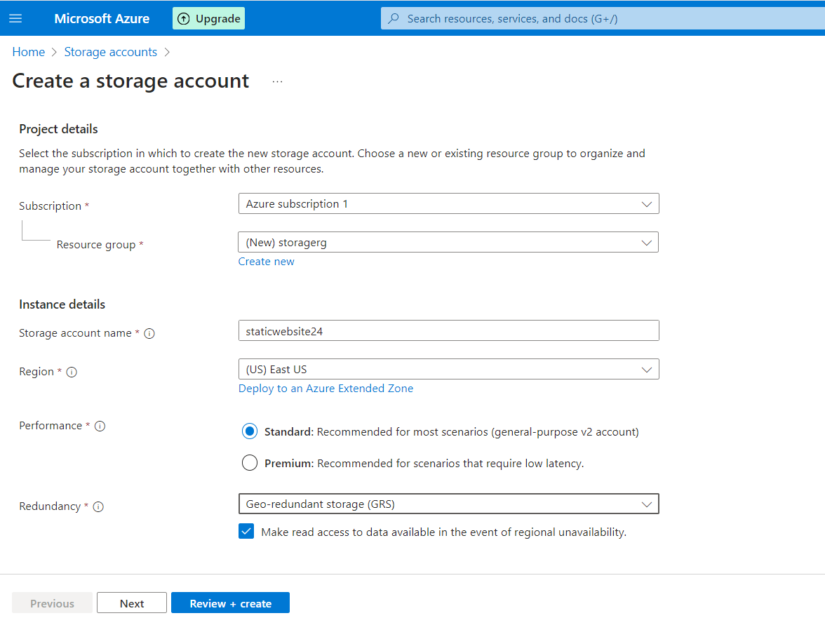
Task: Expand the Resource group dropdown
Action: pos(448,243)
